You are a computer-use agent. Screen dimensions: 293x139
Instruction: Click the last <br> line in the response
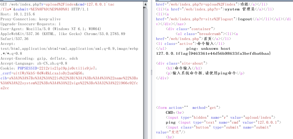click(170, 137)
